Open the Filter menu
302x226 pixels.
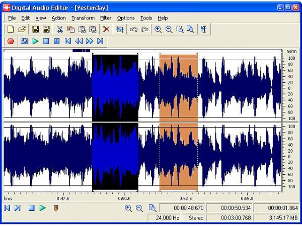pyautogui.click(x=106, y=18)
